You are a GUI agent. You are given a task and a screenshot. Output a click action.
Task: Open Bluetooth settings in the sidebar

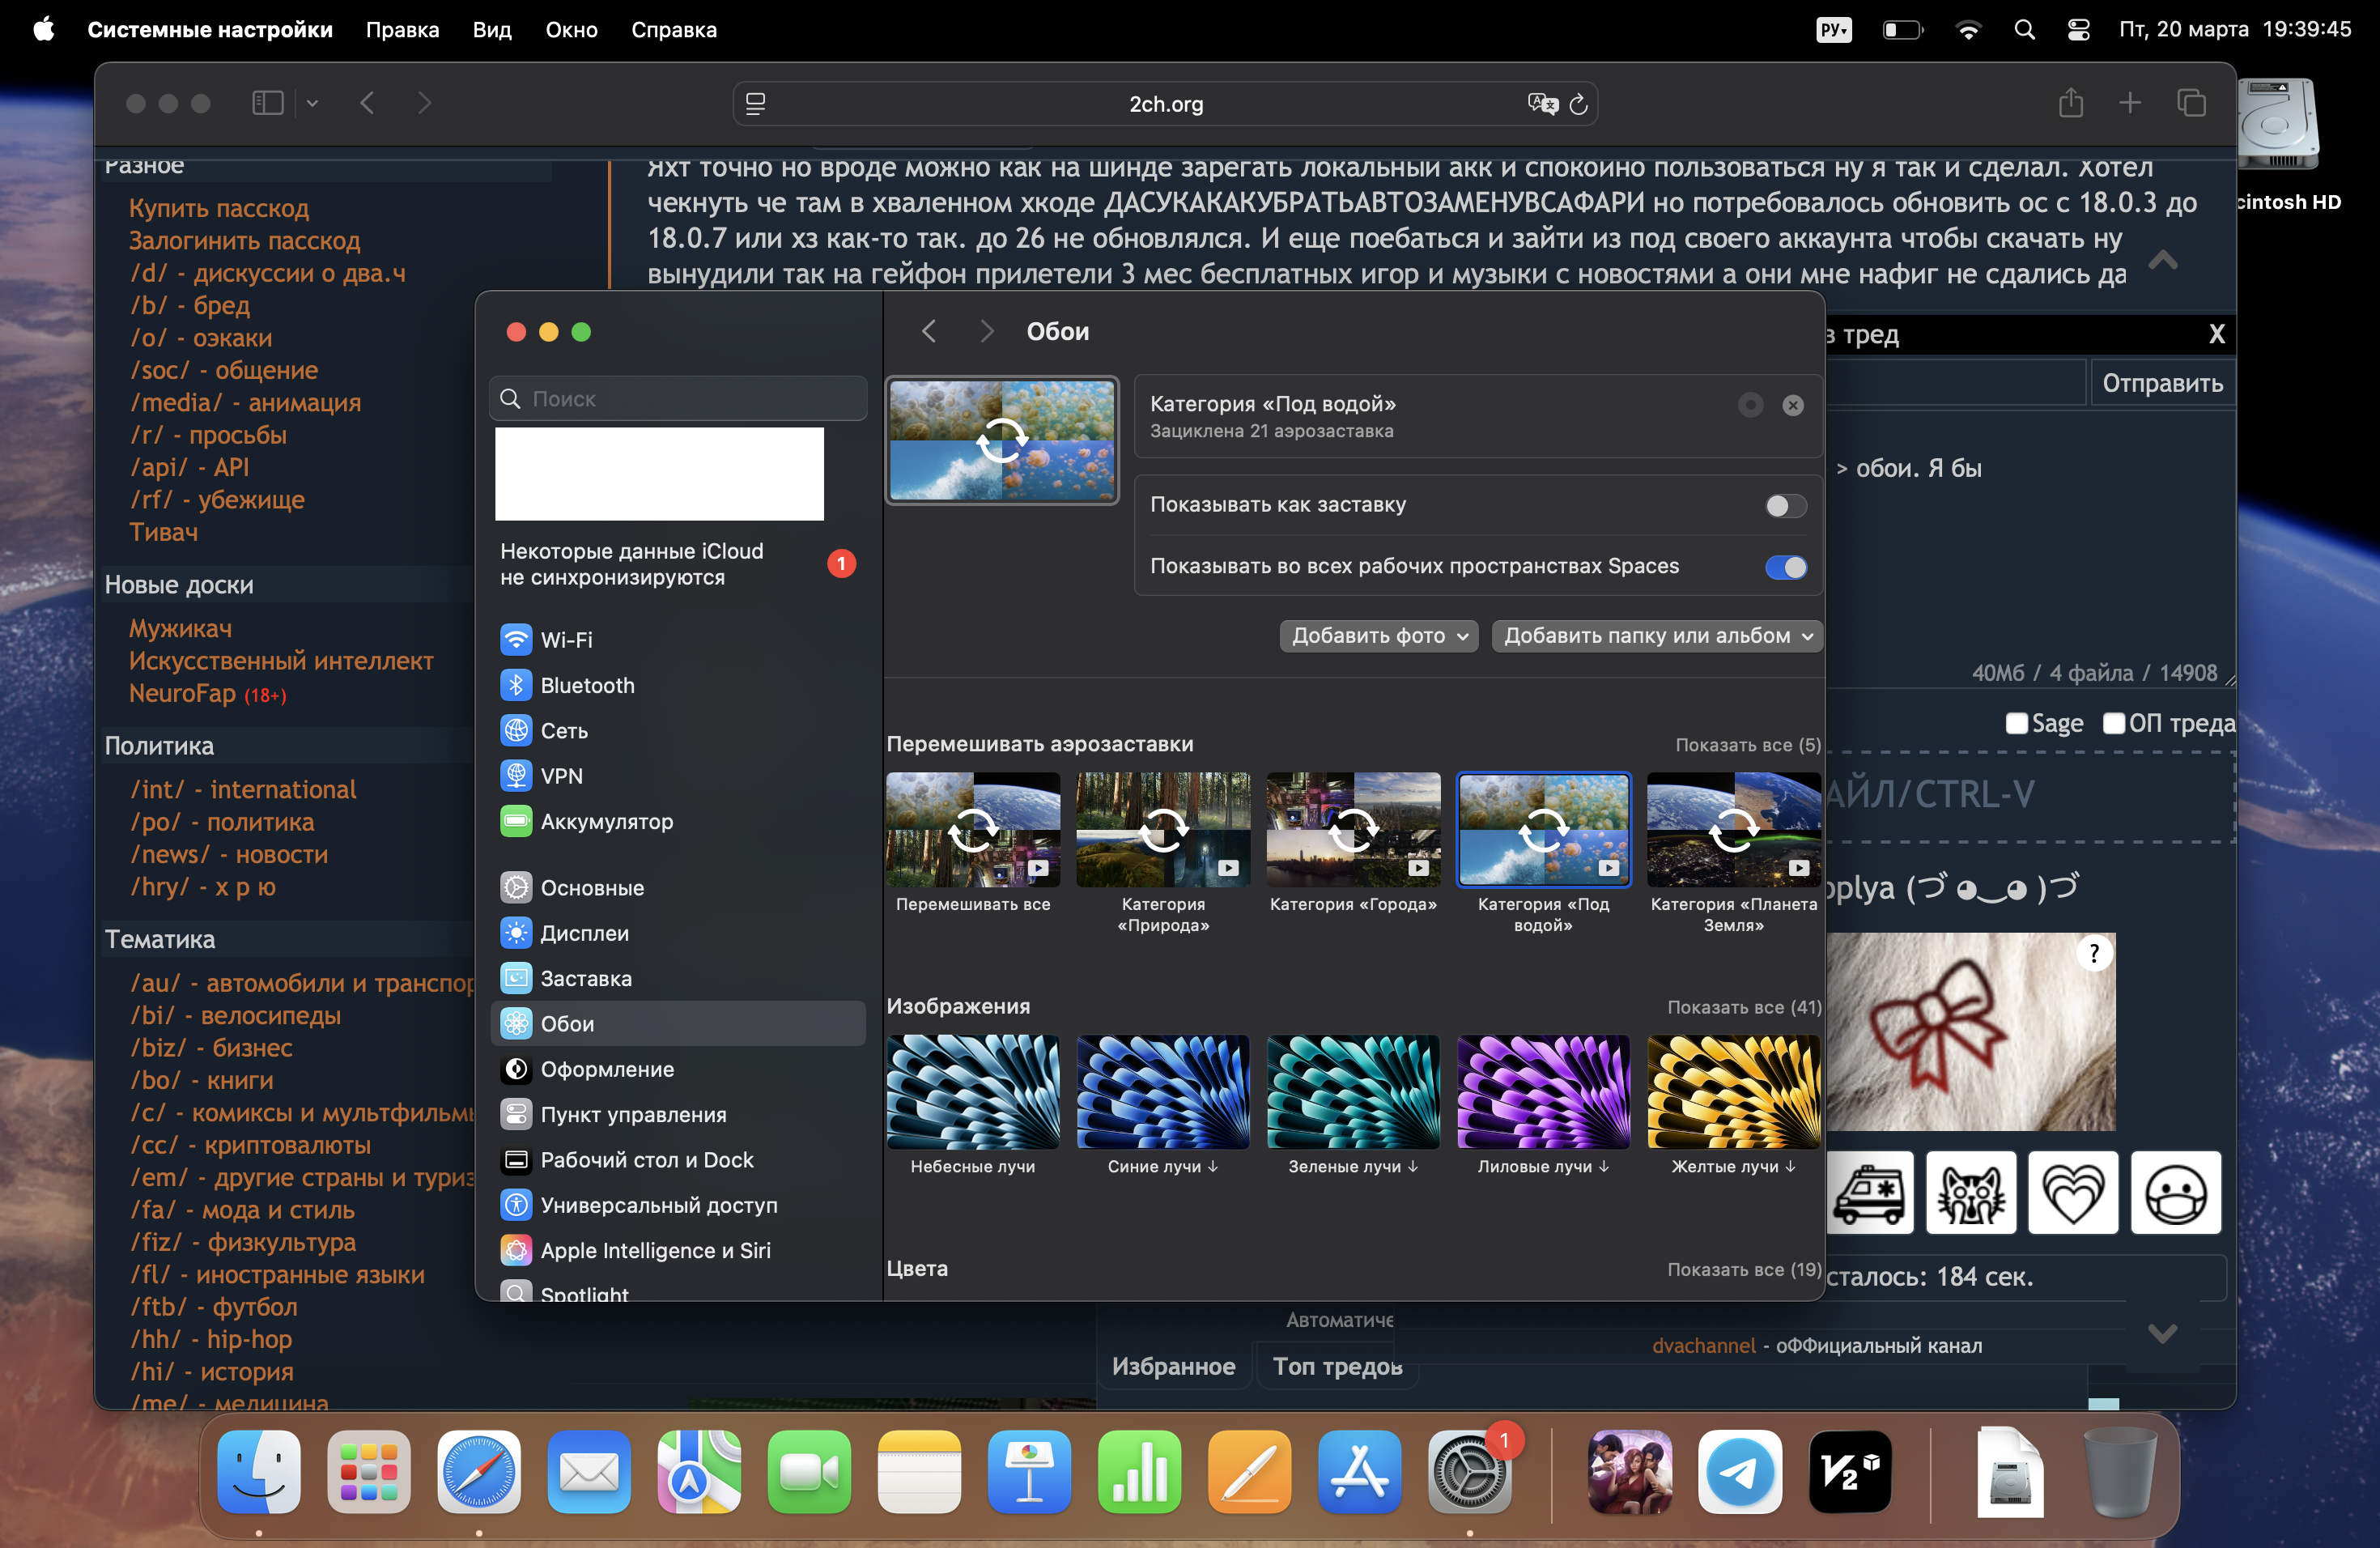586,685
